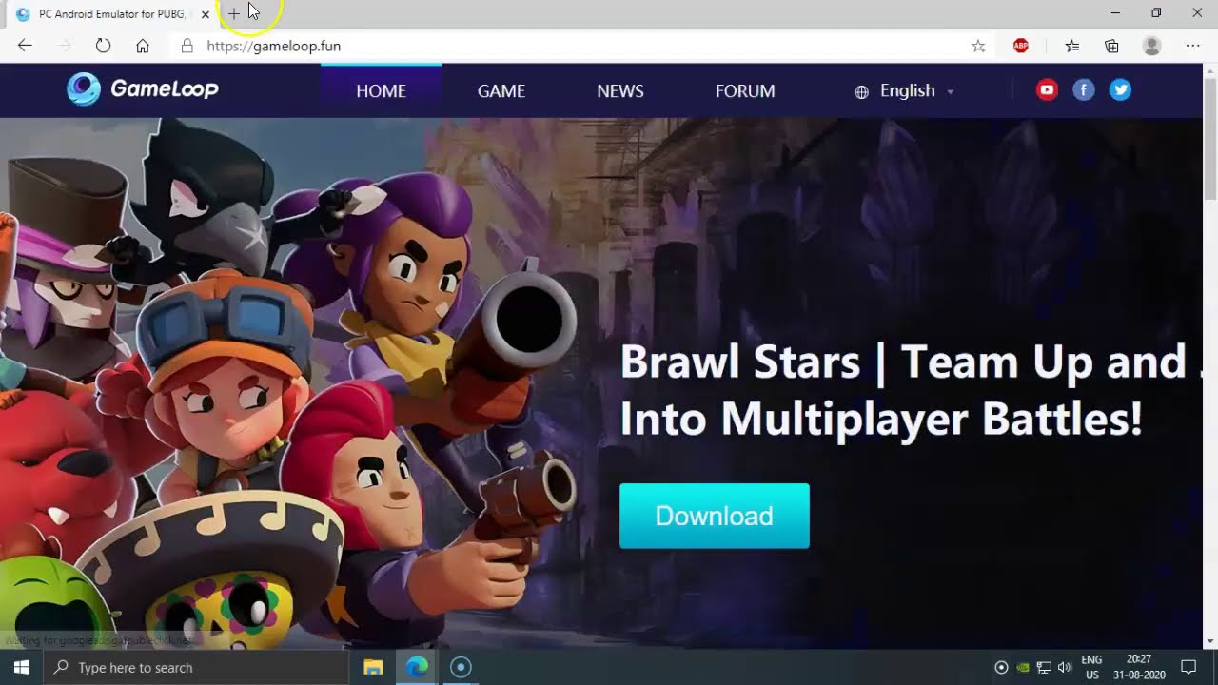Select the HOME navigation tab
This screenshot has width=1218, height=685.
coord(381,90)
